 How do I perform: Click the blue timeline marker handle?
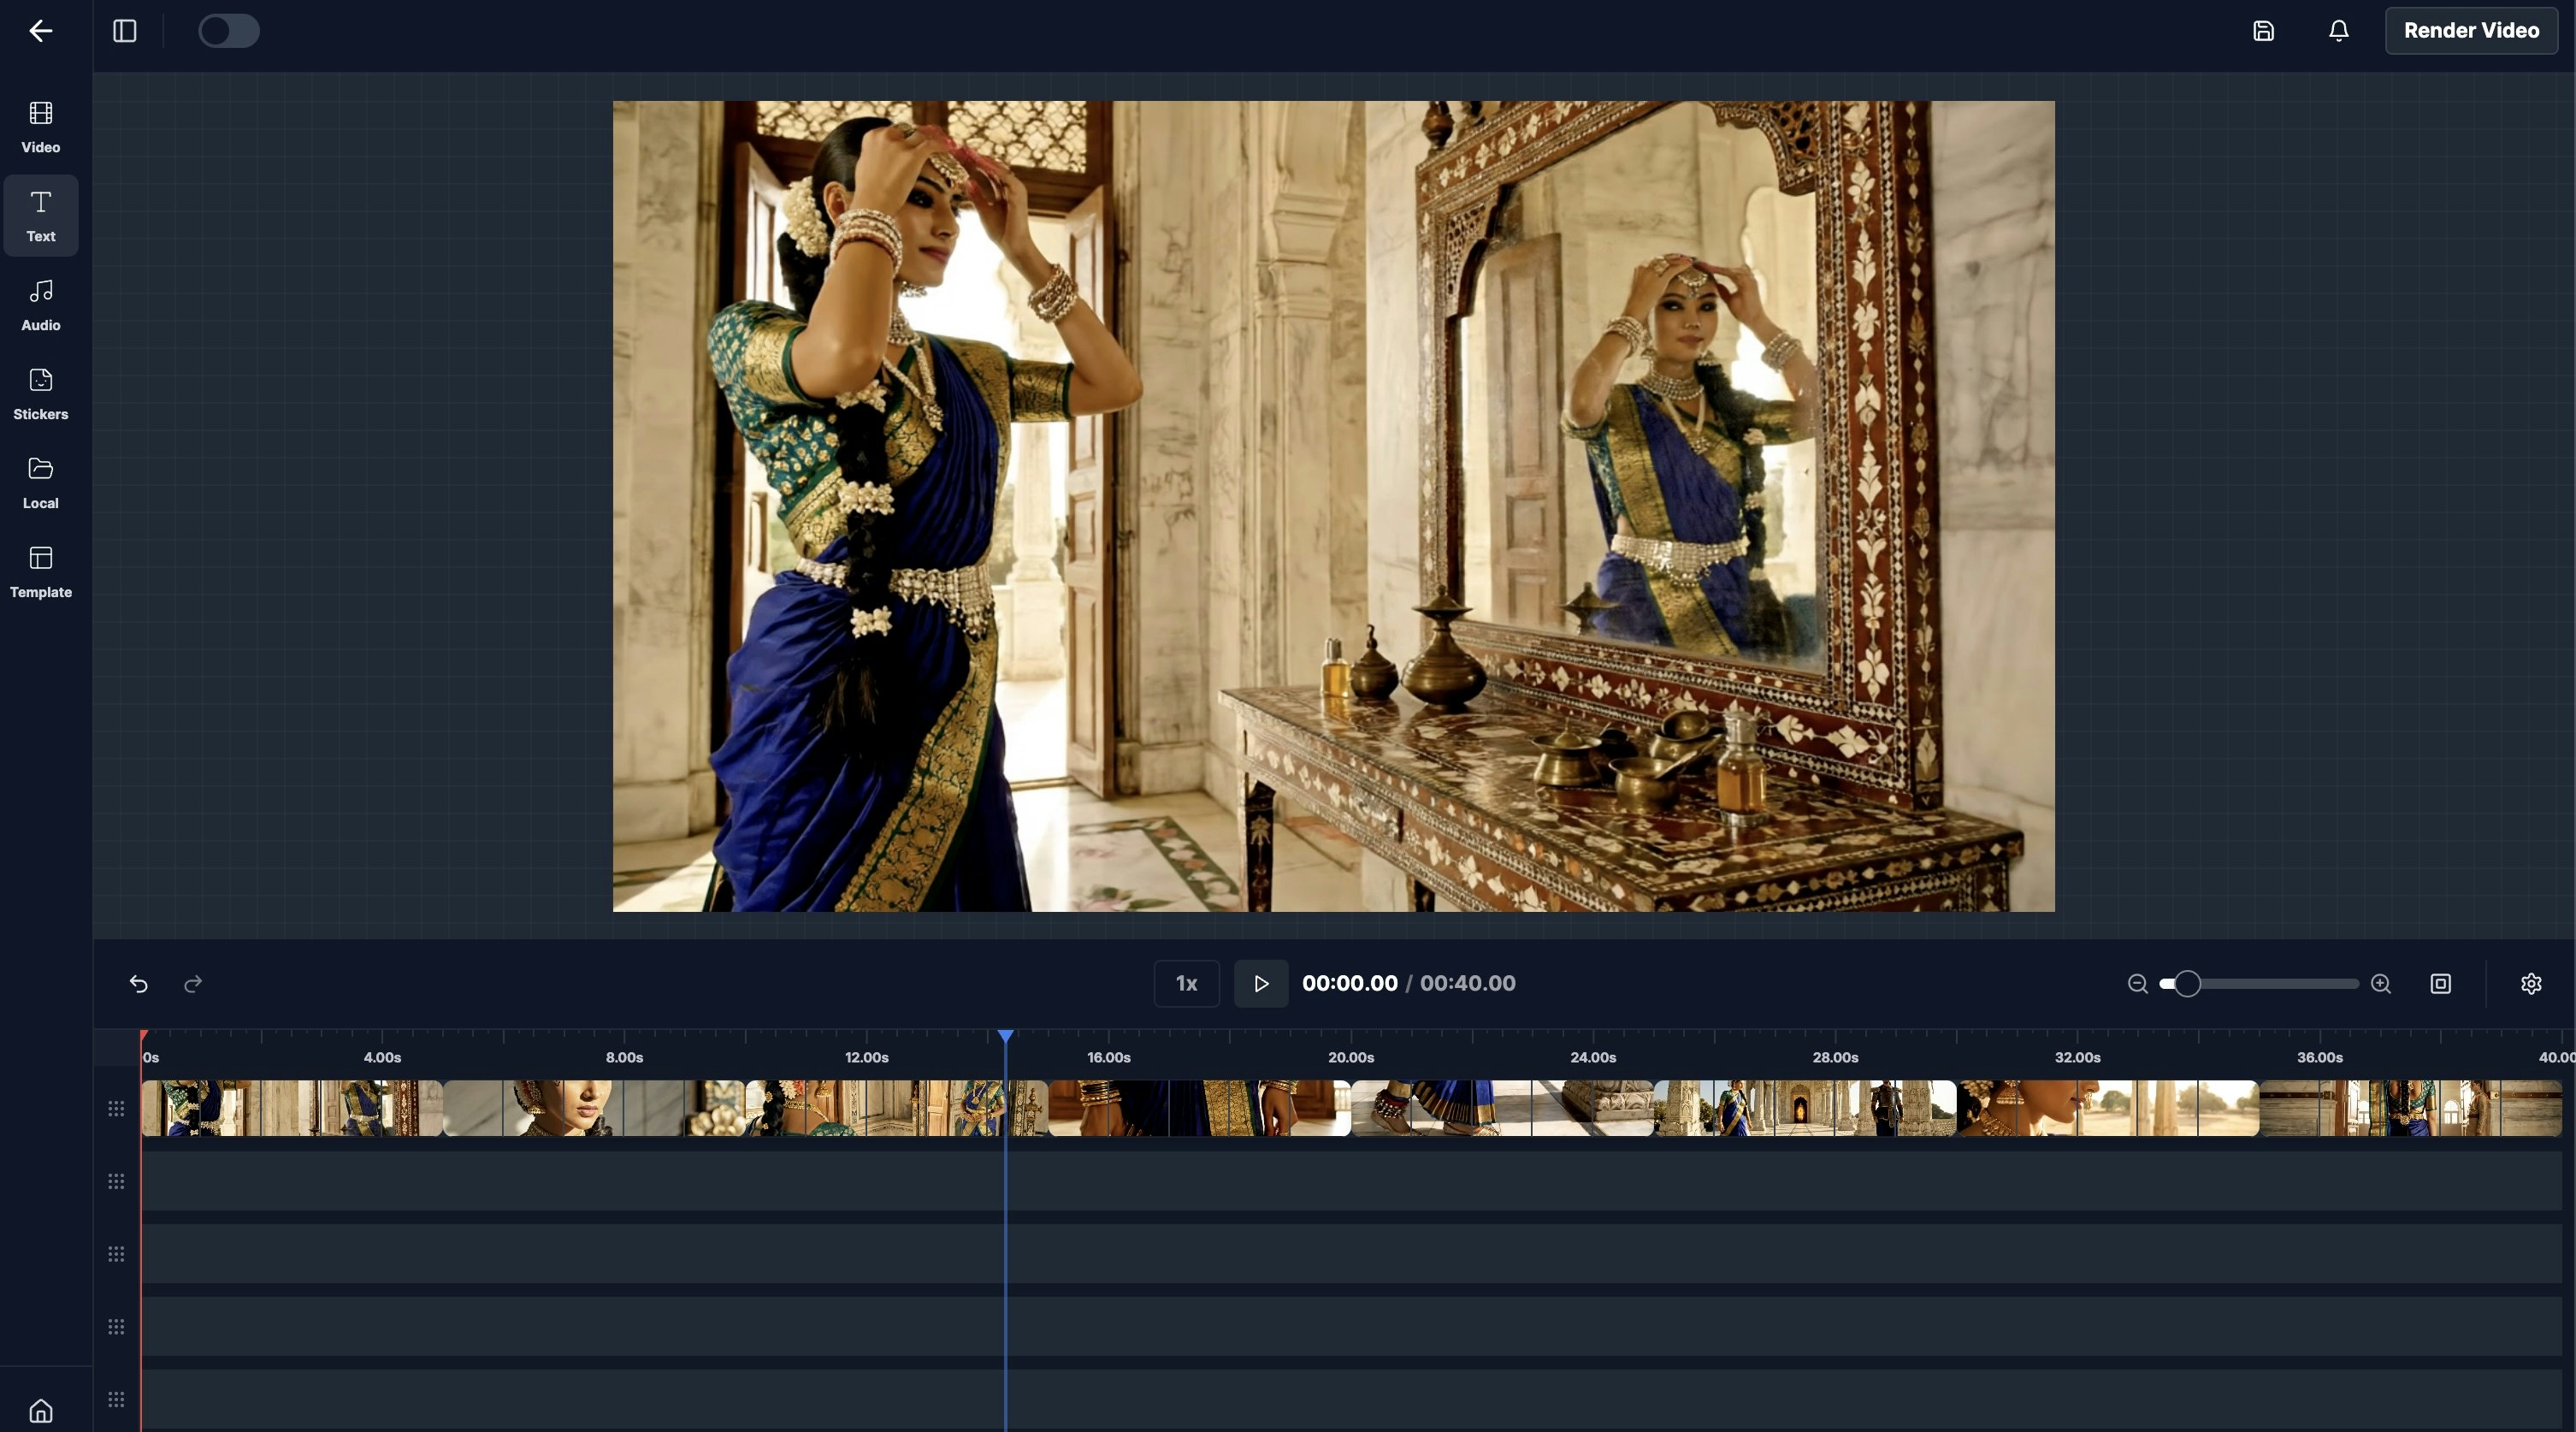coord(1005,1036)
